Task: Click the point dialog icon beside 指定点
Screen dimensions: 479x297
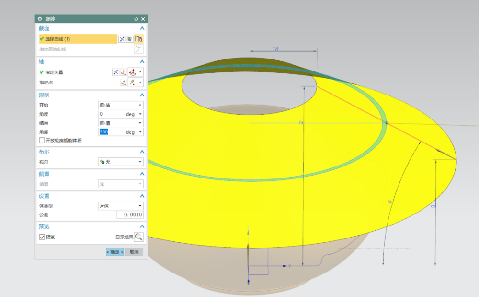Action: [x=124, y=83]
